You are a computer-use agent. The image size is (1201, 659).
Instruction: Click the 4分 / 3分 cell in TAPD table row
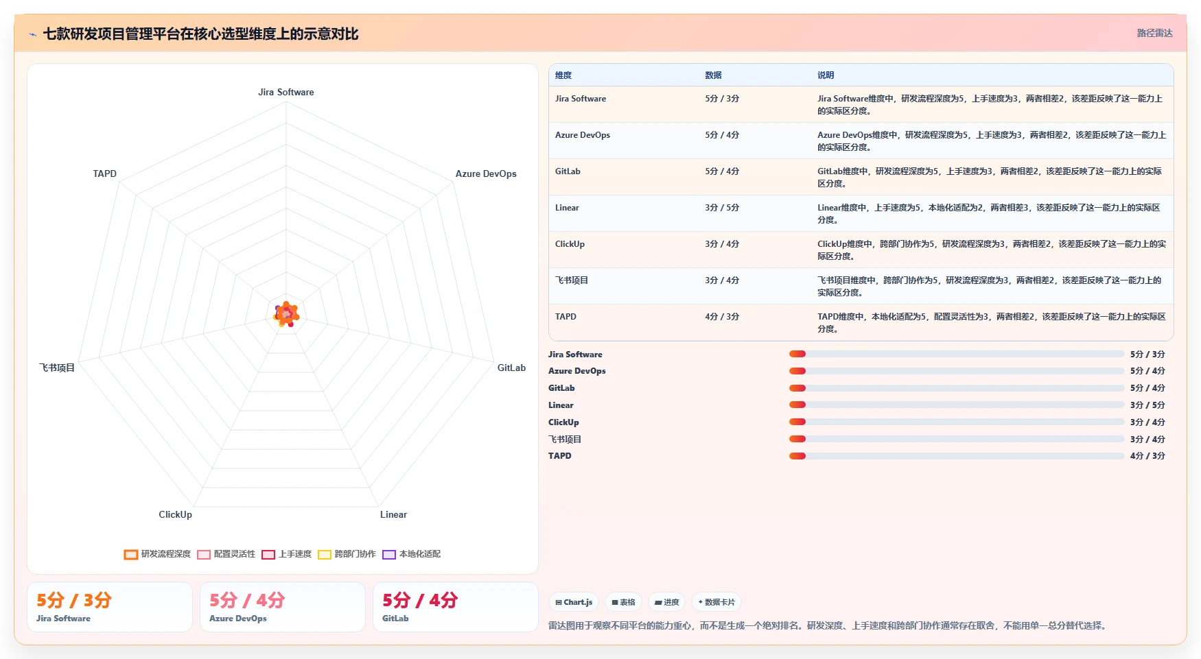pos(722,317)
